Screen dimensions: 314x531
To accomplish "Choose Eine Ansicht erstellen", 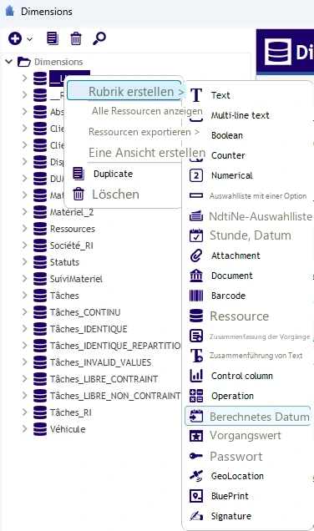I will [147, 153].
